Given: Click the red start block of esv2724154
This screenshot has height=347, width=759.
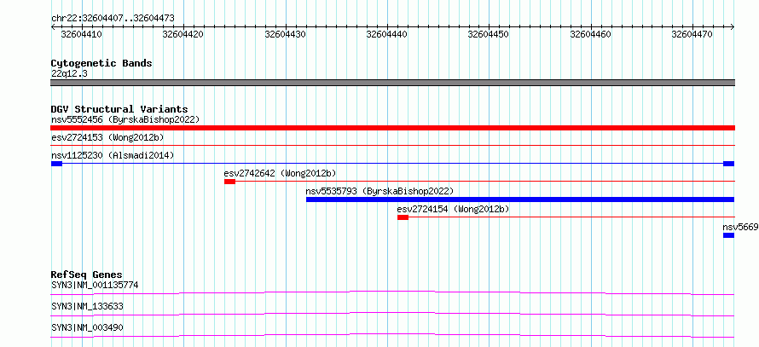Looking at the screenshot, I should point(403,217).
